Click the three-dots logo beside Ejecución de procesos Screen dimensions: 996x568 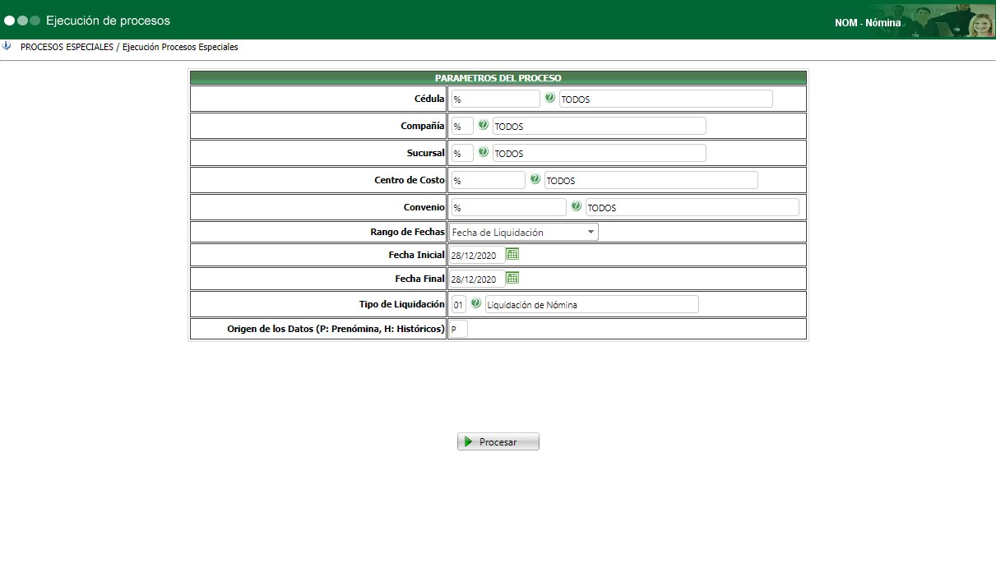click(x=22, y=21)
